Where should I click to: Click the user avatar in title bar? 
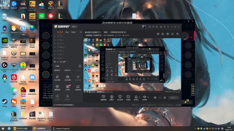pos(144,26)
